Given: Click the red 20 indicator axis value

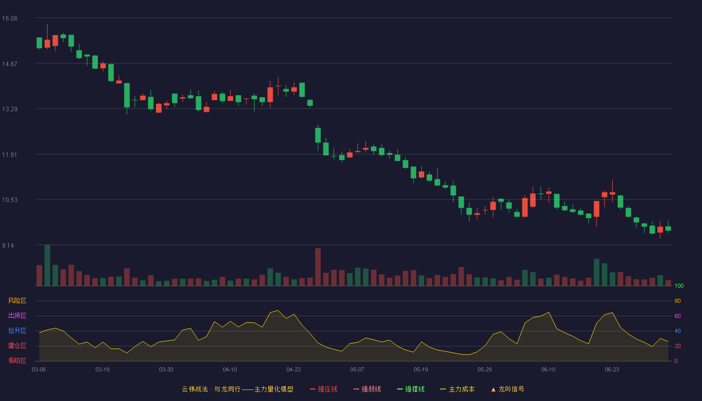Looking at the screenshot, I should 677,346.
